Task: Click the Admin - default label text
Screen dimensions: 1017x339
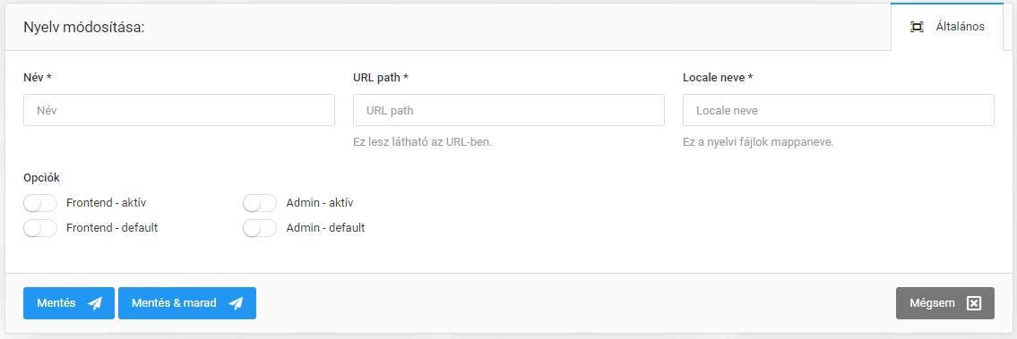Action: [x=325, y=228]
